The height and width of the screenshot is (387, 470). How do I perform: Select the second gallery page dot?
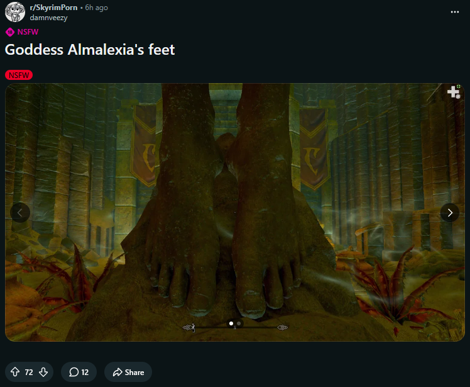[x=239, y=323]
